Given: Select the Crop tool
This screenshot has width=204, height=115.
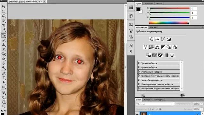Looking at the screenshot, I should pos(4,25).
